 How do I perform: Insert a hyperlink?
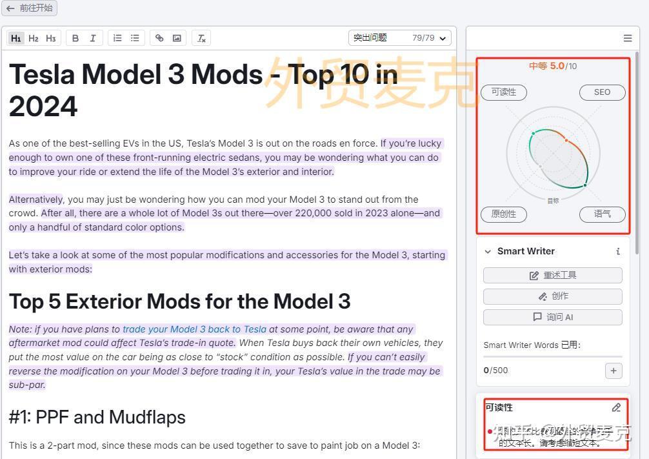coord(159,38)
